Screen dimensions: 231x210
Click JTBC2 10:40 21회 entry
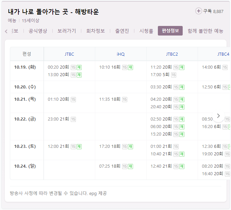(161, 154)
